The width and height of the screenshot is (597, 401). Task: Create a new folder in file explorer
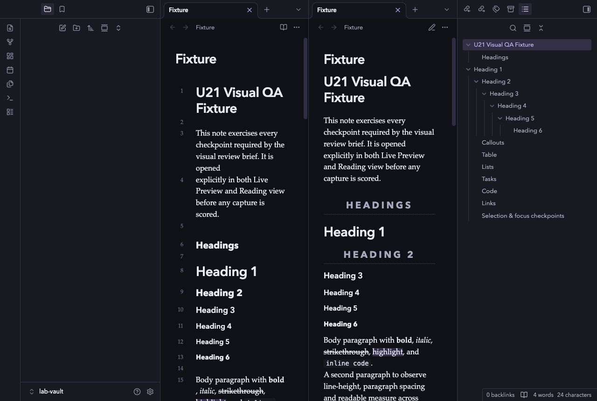pos(76,28)
